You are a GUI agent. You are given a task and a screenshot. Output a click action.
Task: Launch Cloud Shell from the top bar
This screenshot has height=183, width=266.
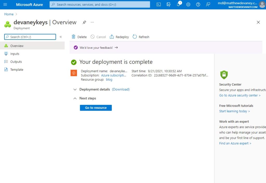[x=159, y=5]
